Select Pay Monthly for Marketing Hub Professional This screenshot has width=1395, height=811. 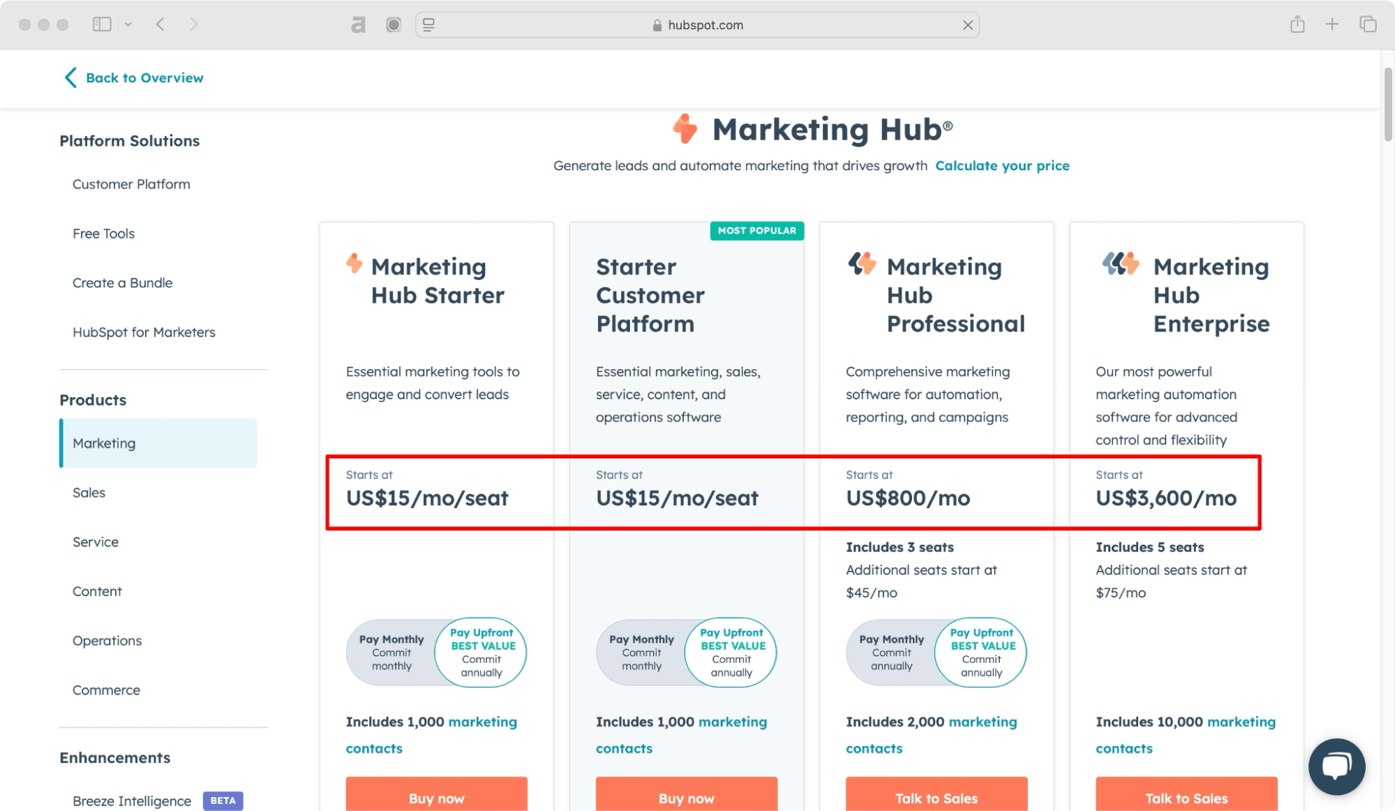[891, 653]
